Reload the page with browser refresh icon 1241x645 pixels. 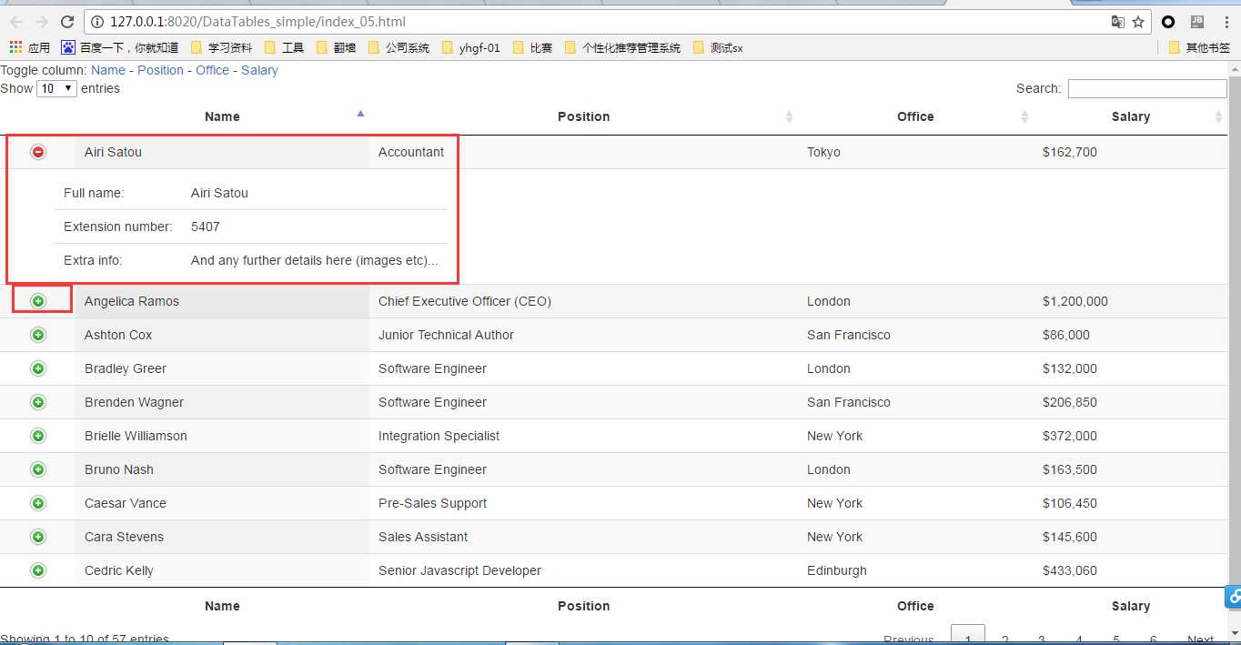pyautogui.click(x=67, y=22)
